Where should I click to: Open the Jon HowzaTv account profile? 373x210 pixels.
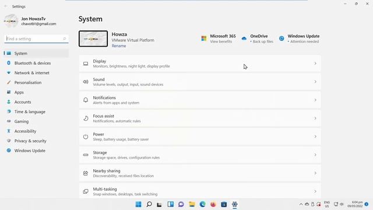click(30, 21)
